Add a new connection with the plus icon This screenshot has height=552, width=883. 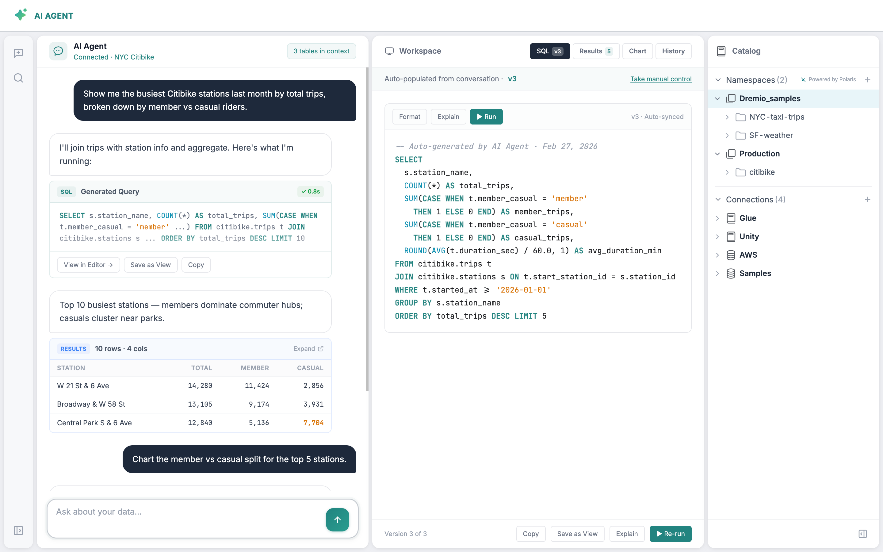[x=868, y=199]
